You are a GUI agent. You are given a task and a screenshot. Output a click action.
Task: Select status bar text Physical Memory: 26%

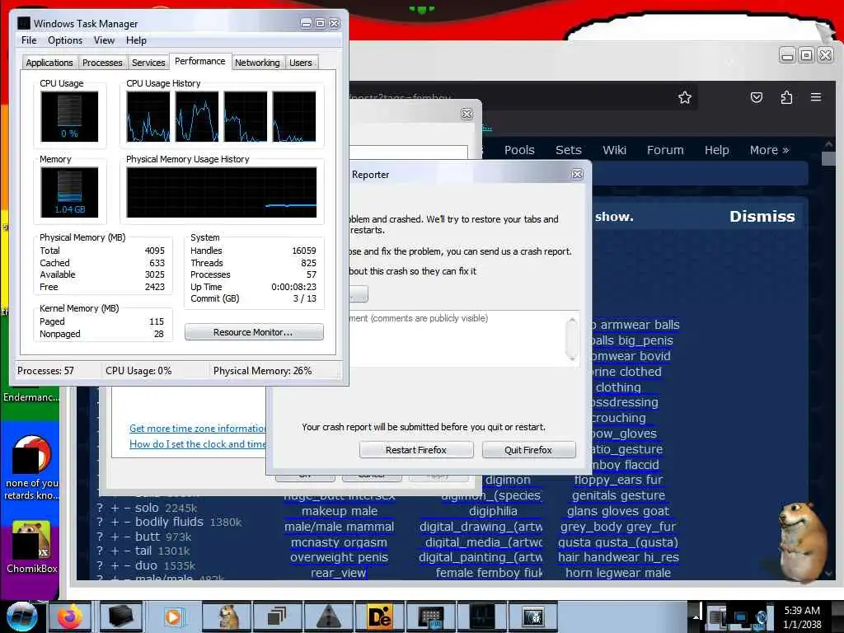pos(263,371)
